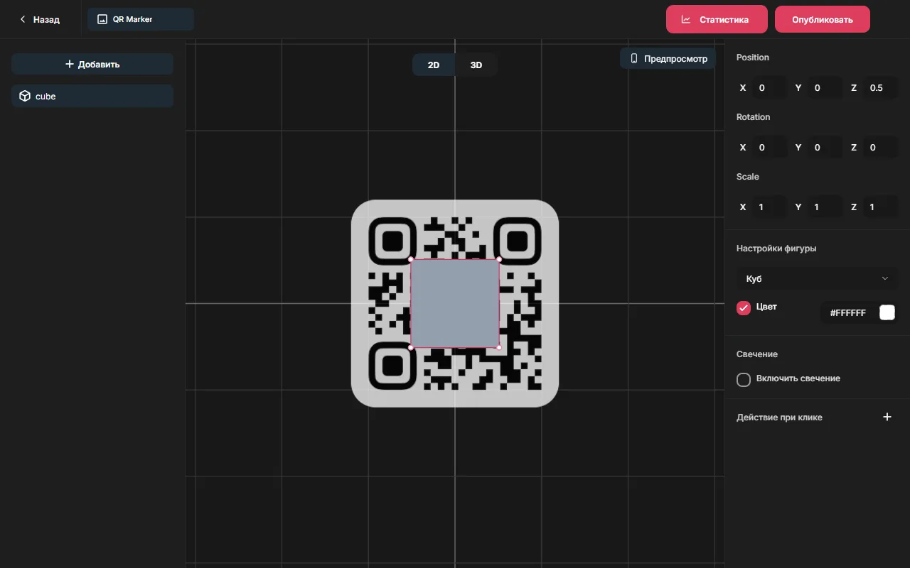This screenshot has width=910, height=568.
Task: Click the cube icon in the object list
Action: 25,96
